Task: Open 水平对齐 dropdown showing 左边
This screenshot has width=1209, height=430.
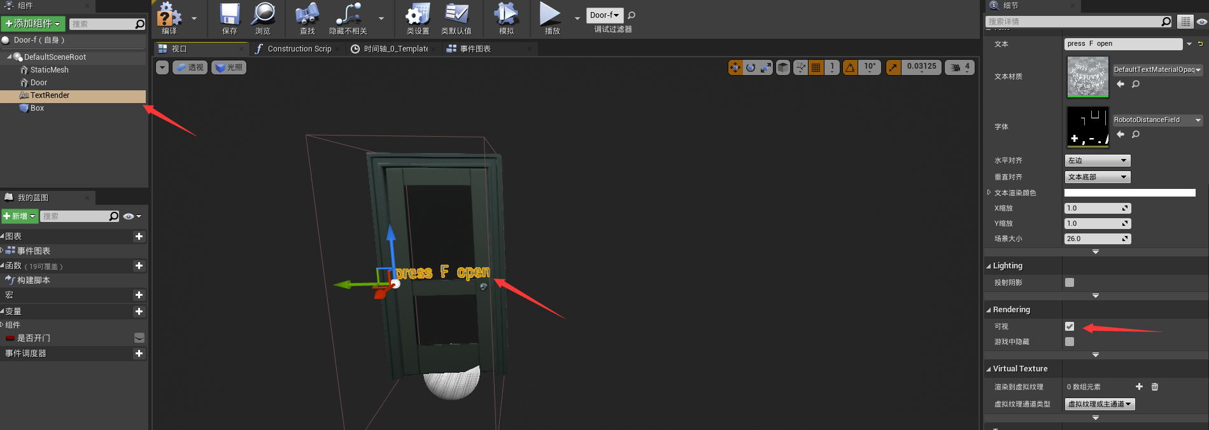Action: tap(1098, 160)
